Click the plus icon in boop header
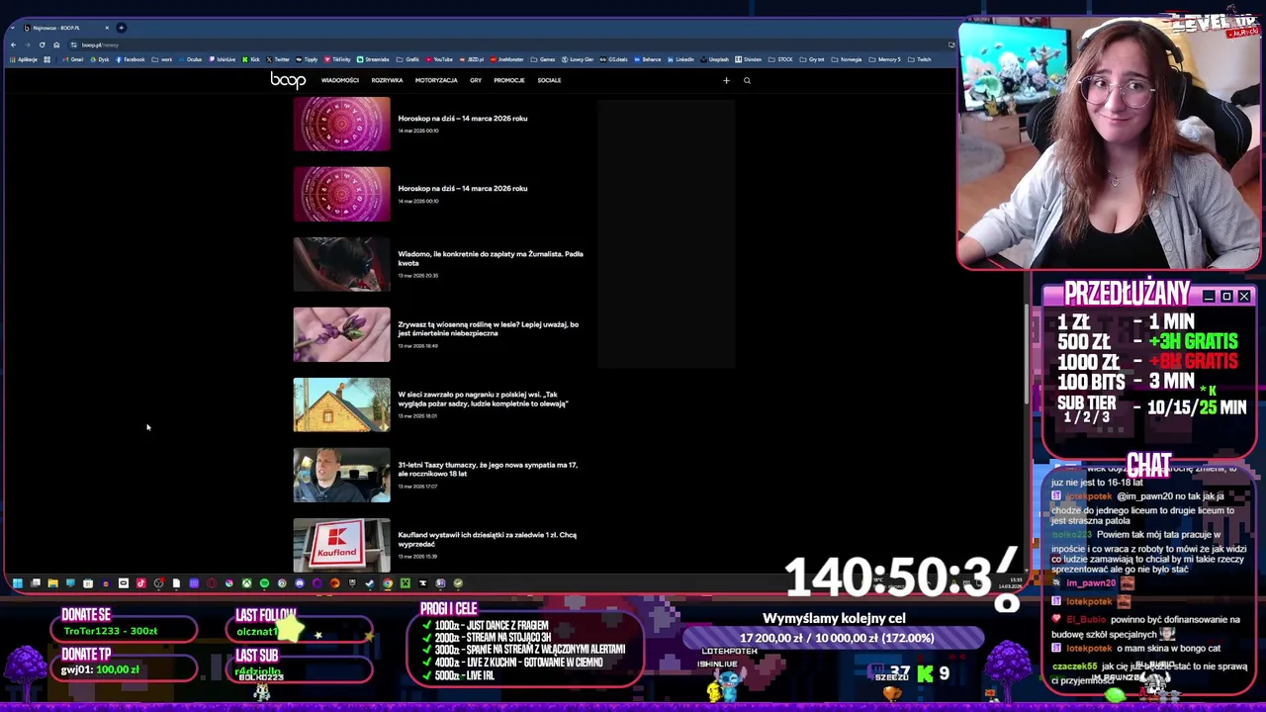 (x=726, y=80)
